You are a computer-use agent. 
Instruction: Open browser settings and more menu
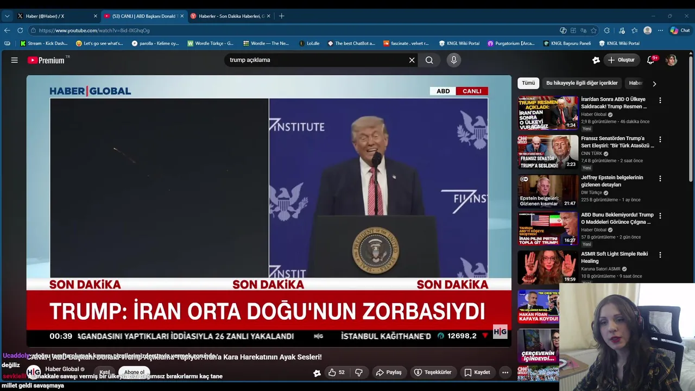660,30
